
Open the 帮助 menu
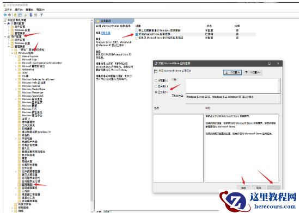pyautogui.click(x=40, y=10)
